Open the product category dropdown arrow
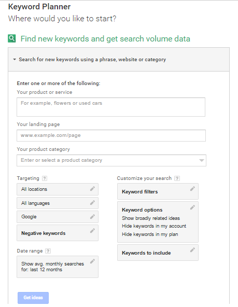This screenshot has height=307, width=238. [x=202, y=160]
